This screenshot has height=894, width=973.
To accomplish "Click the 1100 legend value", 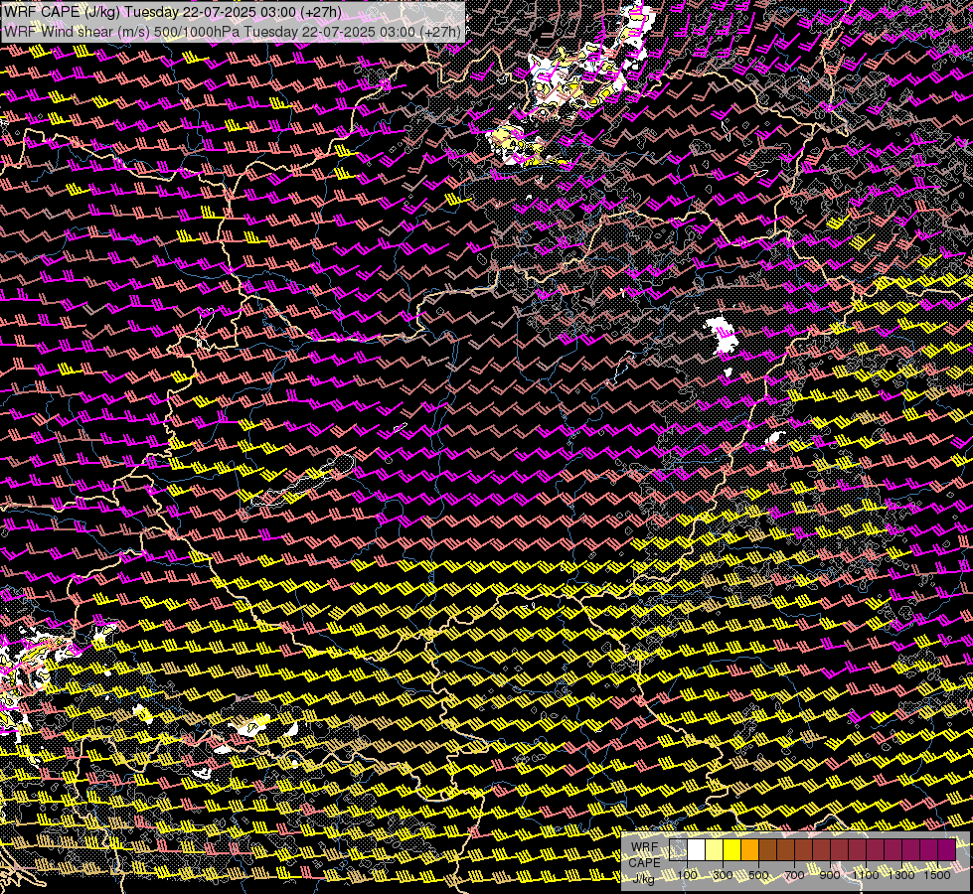I will (866, 875).
